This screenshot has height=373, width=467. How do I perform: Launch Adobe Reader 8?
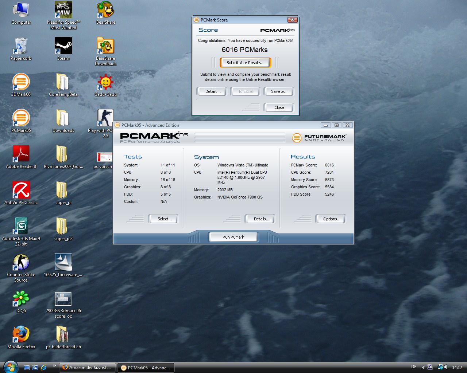coord(21,157)
